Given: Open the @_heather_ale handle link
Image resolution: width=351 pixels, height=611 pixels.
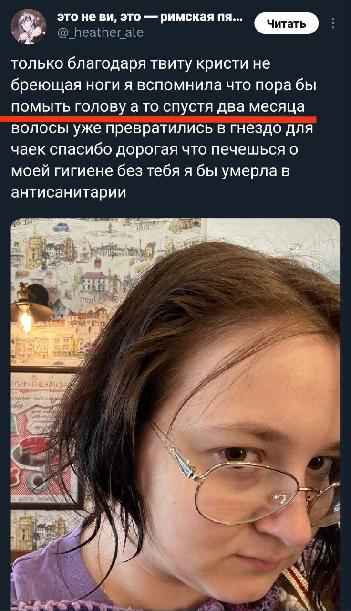Looking at the screenshot, I should pos(100,32).
